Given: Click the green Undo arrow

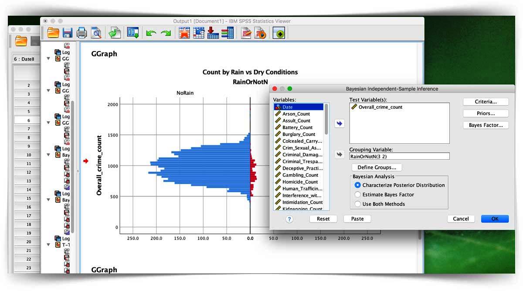Looking at the screenshot, I should tap(151, 33).
